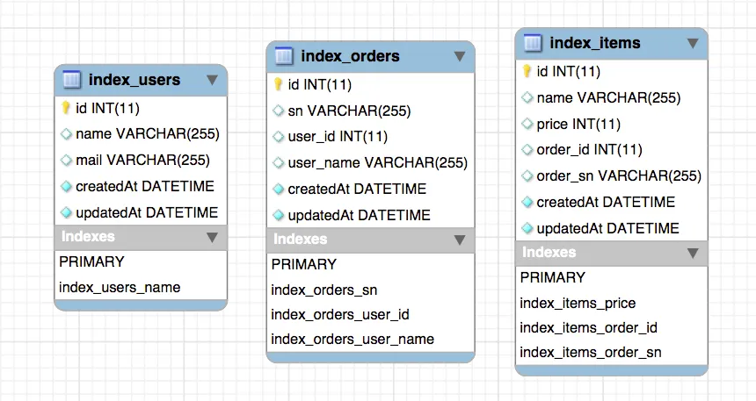756x401 pixels.
Task: Click diamond icon beside name in index_users
Action: click(66, 134)
